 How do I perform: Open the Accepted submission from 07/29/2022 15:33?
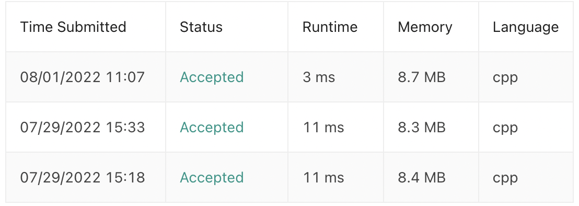coord(212,128)
